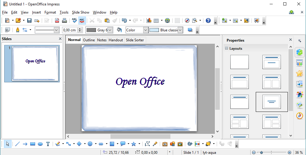306x155 pixels.
Task: Select the Blank slide layout
Action: [239, 62]
